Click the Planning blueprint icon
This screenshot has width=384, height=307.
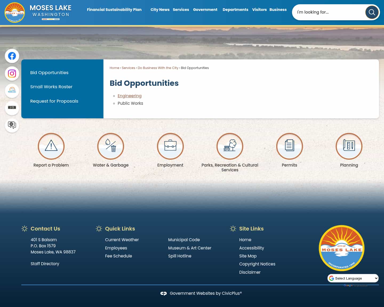click(349, 146)
